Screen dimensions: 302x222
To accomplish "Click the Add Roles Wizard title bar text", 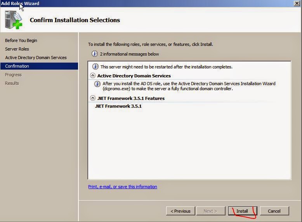I will [20, 3].
